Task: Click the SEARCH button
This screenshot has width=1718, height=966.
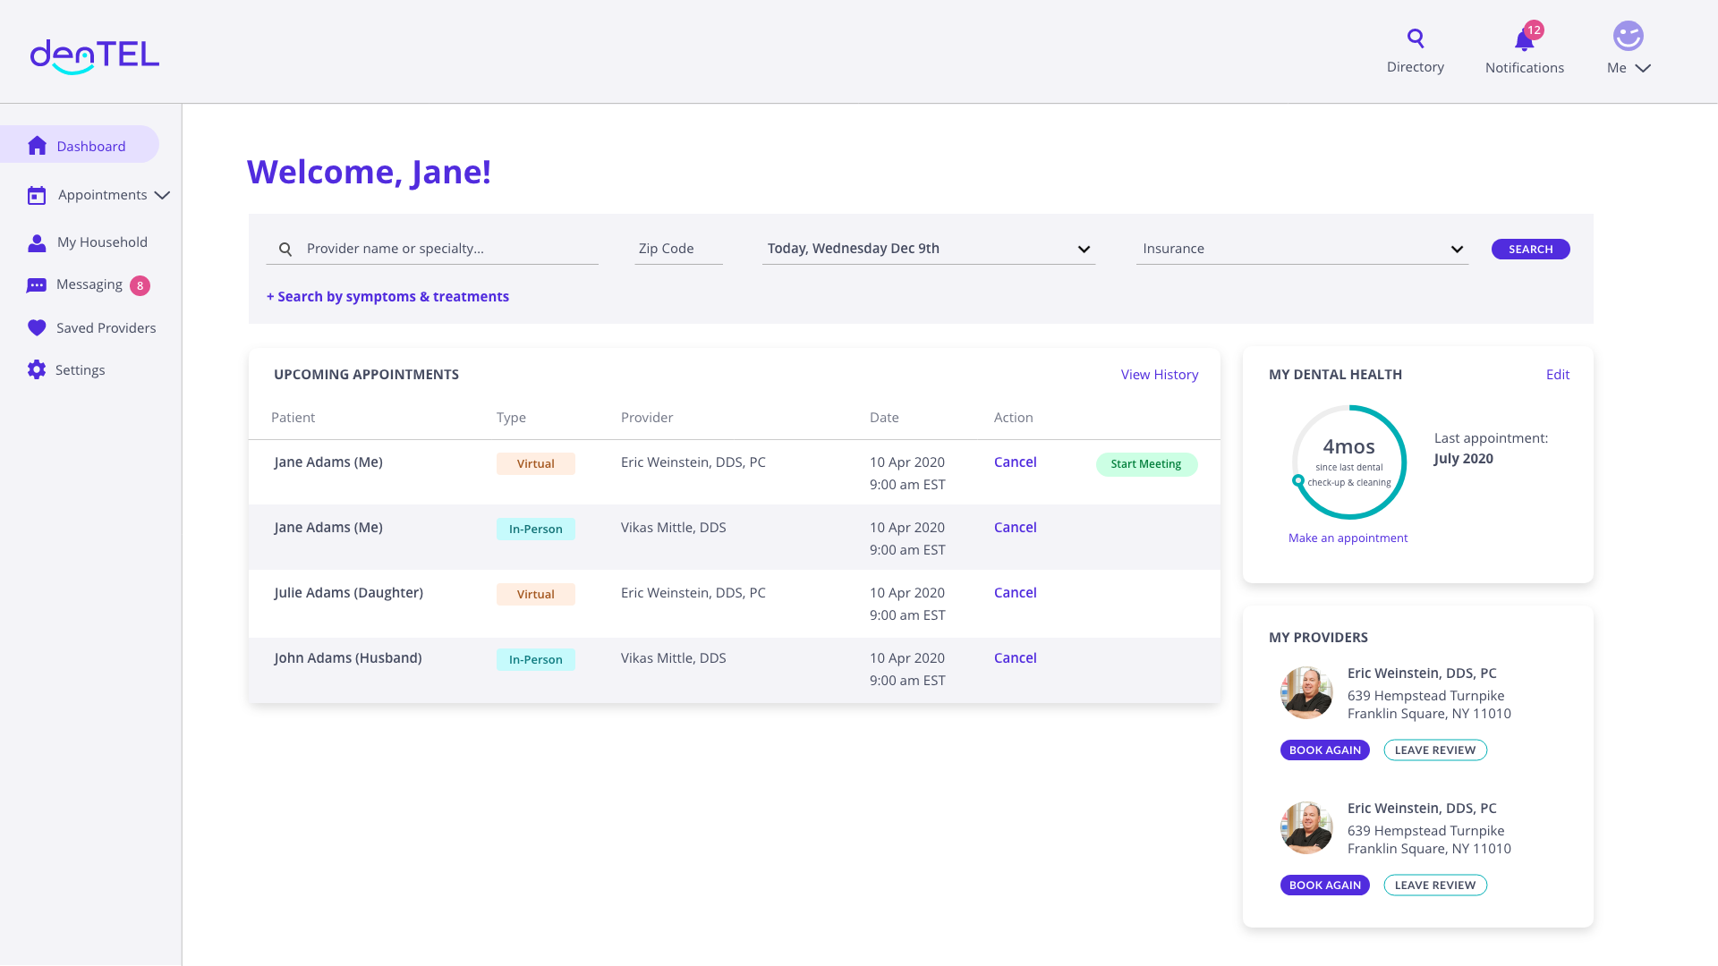Action: (x=1530, y=250)
